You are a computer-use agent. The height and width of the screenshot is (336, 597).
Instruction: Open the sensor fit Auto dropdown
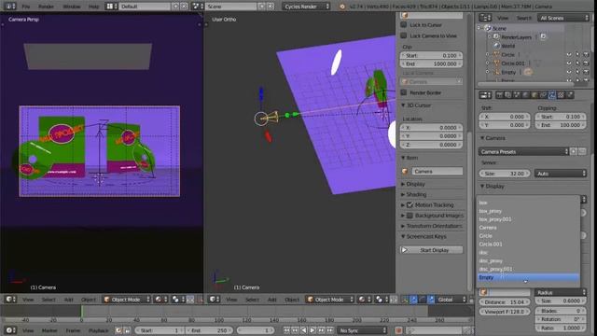[x=560, y=174]
